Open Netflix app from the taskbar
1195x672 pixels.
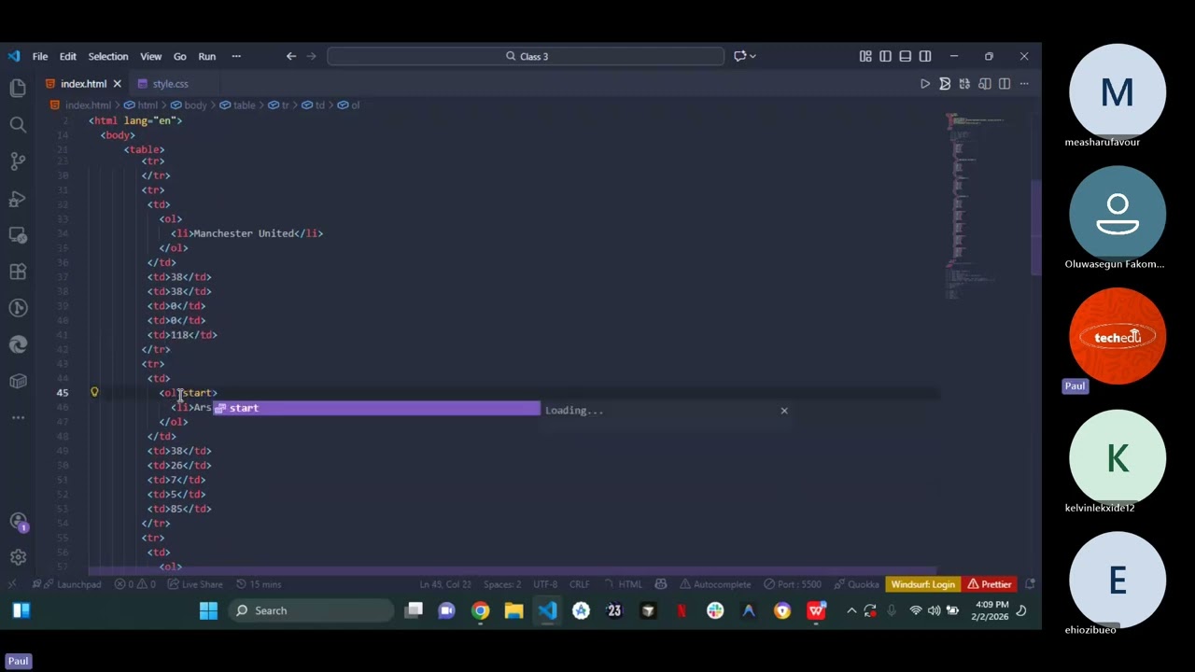pos(682,610)
